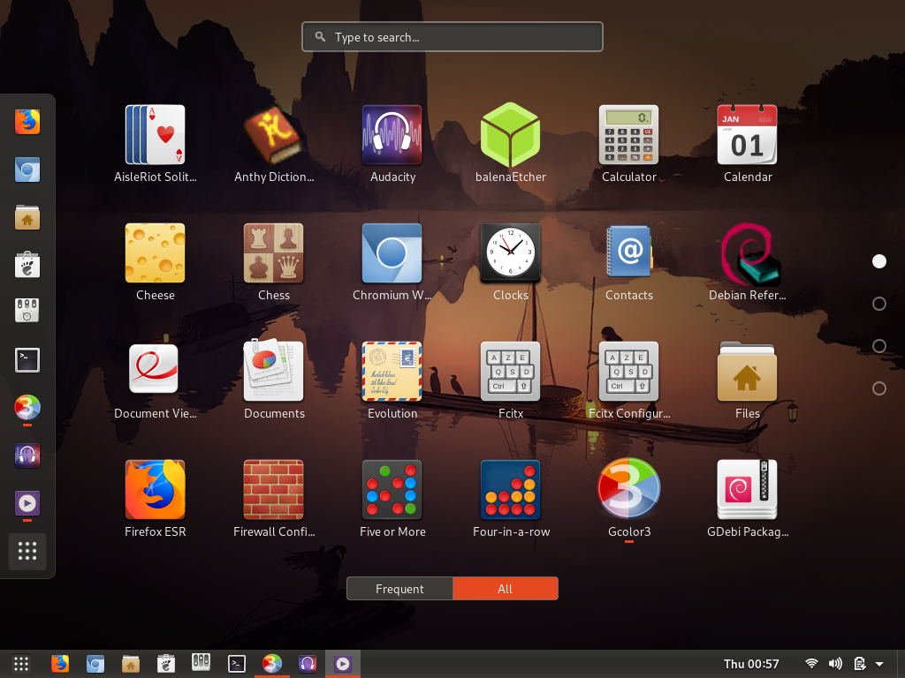Start the Five or More game
905x678 pixels.
click(x=392, y=499)
